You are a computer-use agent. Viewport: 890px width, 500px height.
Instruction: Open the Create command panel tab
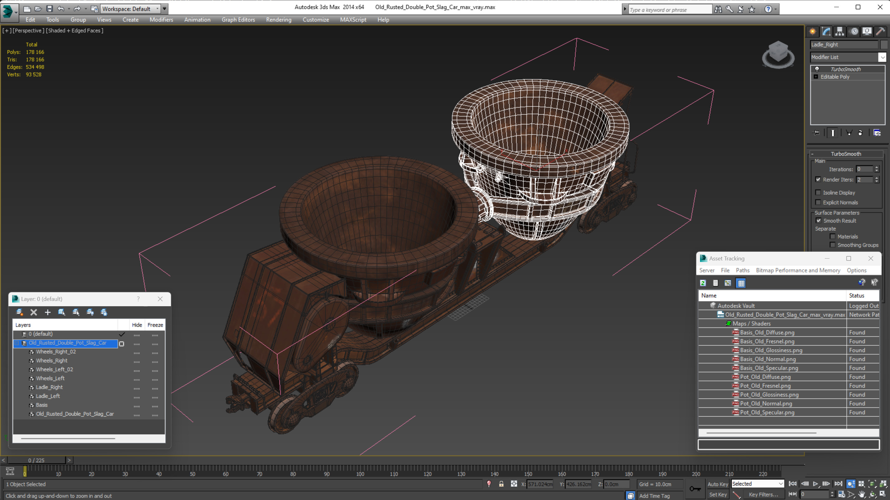[x=813, y=31]
